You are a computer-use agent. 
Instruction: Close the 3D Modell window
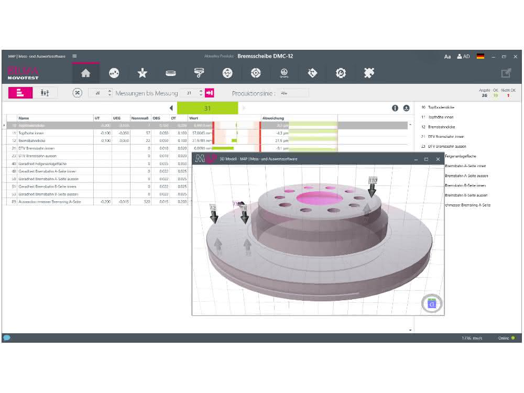[x=438, y=159]
